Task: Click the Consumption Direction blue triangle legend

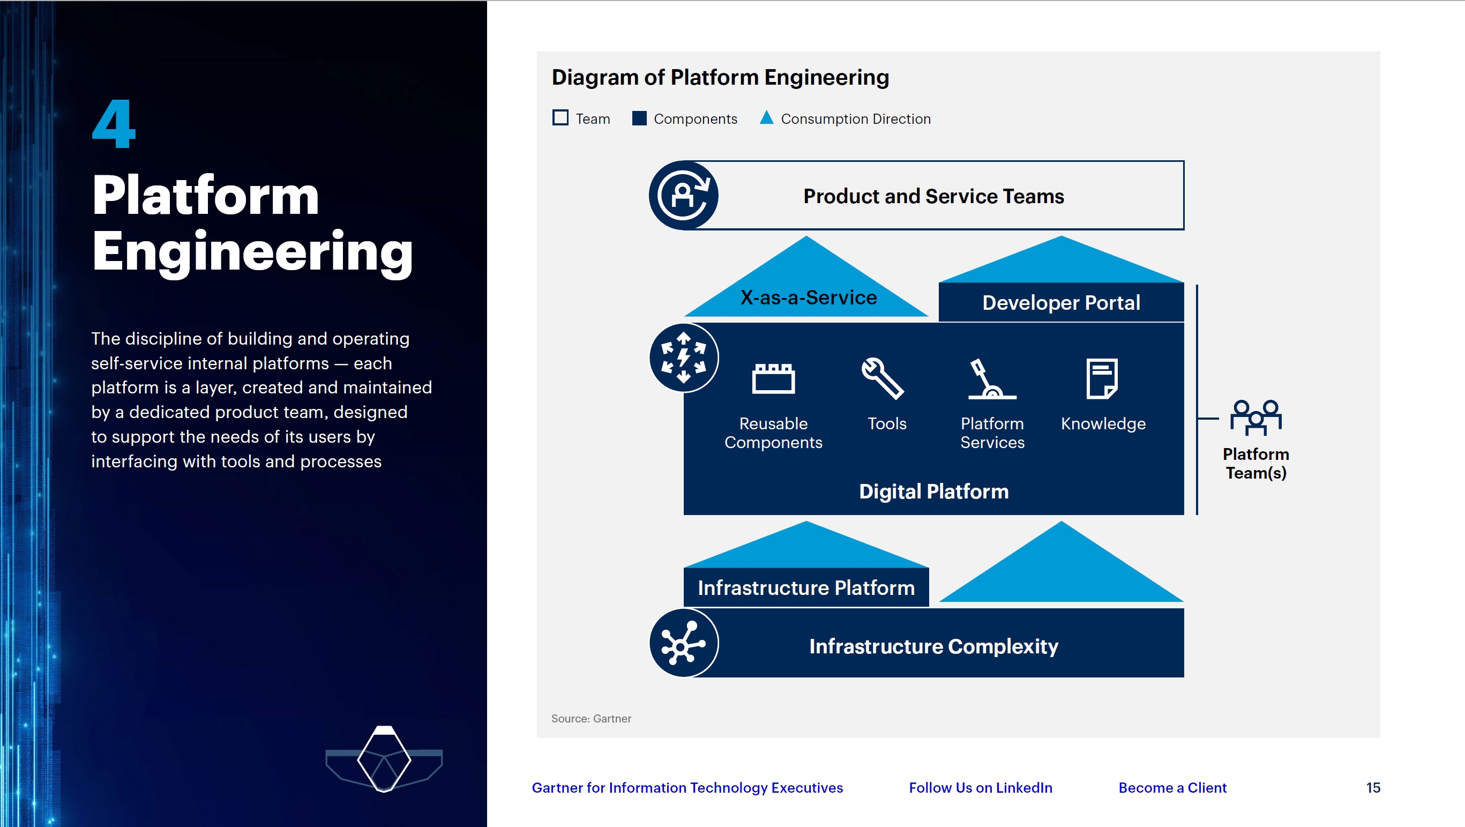Action: point(766,118)
